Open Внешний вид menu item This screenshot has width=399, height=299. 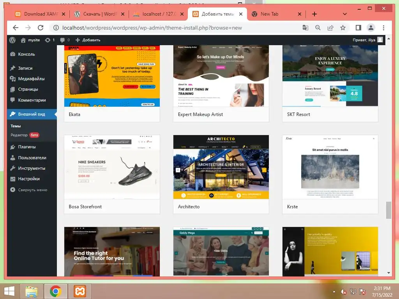click(32, 114)
